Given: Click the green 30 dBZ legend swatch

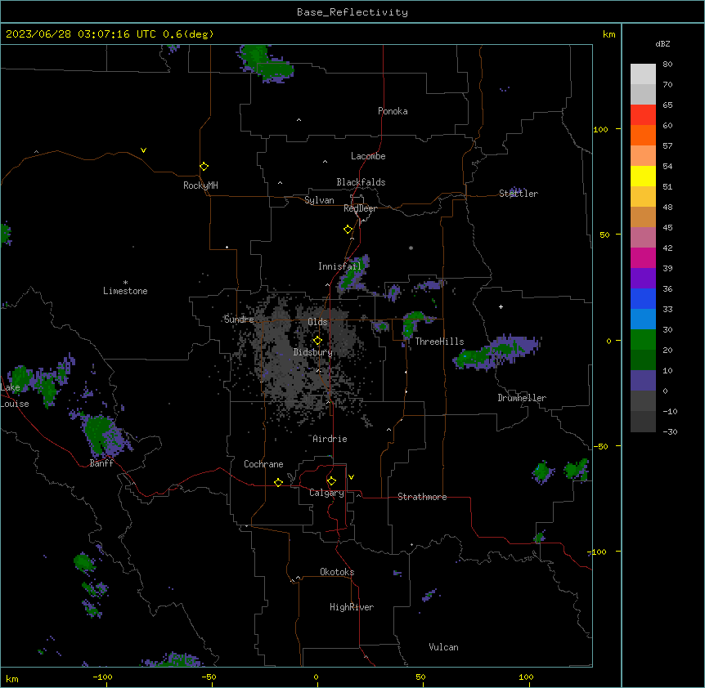Looking at the screenshot, I should point(643,340).
